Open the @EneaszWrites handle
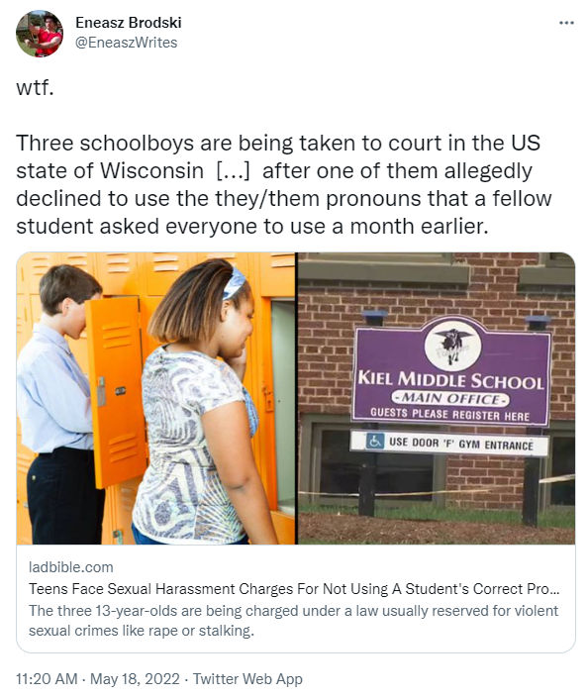The image size is (588, 698). tap(126, 43)
